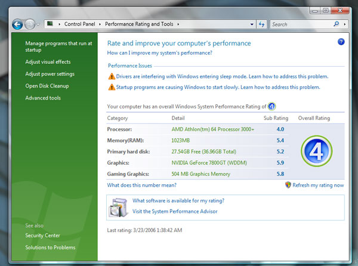
Task: Click 27.54GB Free (36.96GB Total) detail
Action: click(204, 151)
